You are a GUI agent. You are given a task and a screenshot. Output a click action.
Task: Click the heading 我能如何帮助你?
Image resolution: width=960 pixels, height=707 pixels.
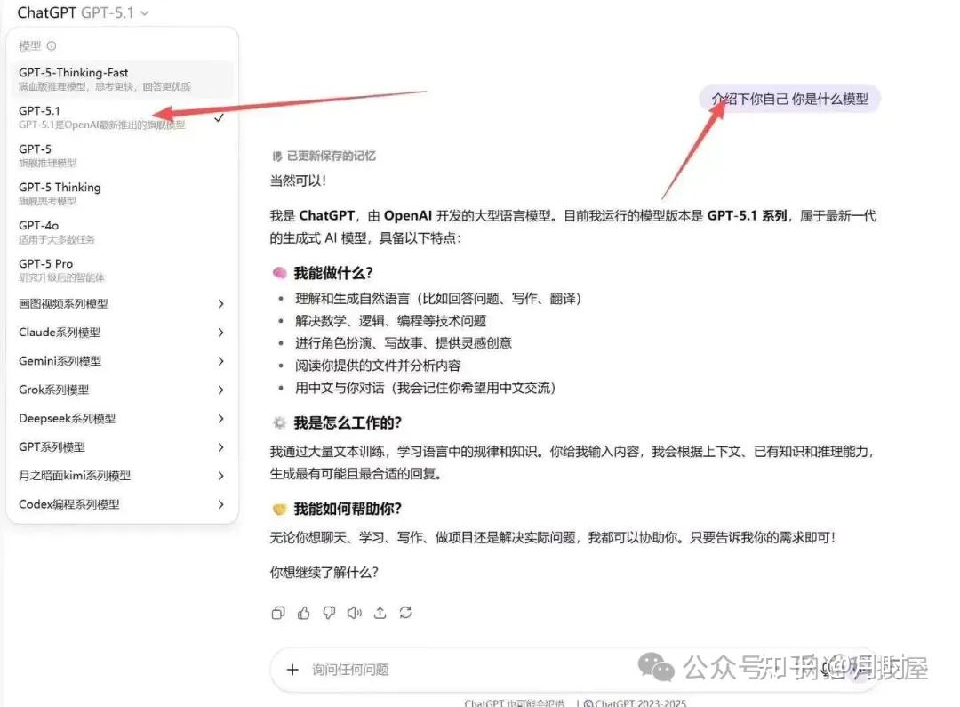(x=348, y=509)
